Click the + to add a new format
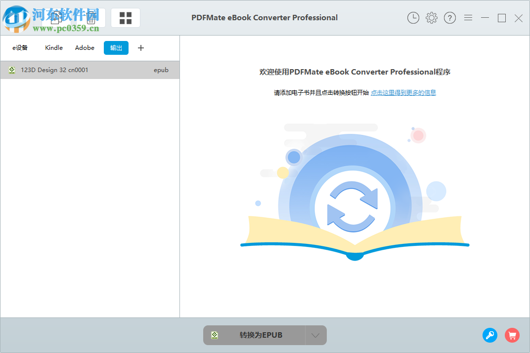530x353 pixels. [x=140, y=47]
